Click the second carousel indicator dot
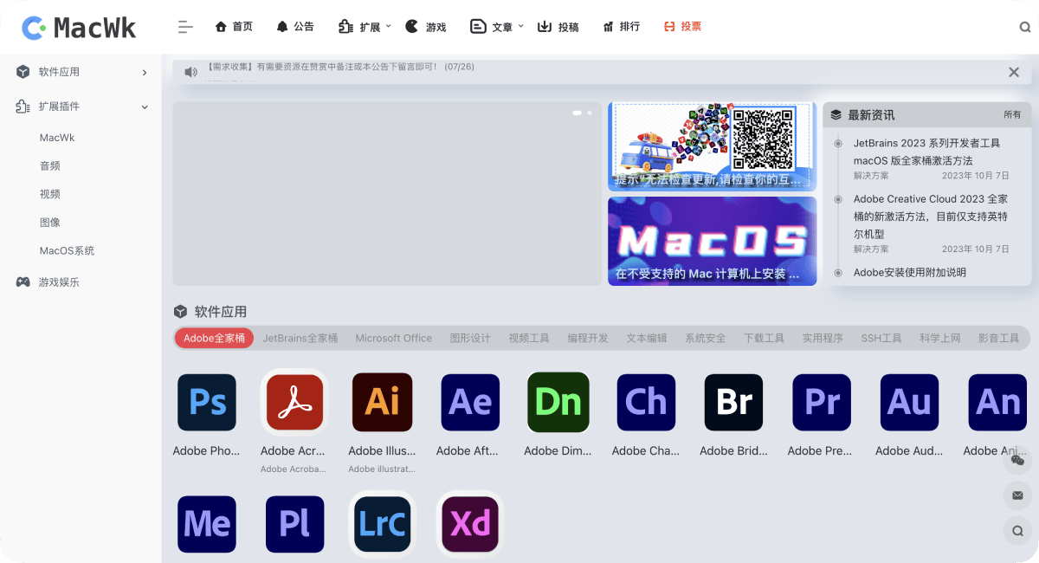 point(590,113)
